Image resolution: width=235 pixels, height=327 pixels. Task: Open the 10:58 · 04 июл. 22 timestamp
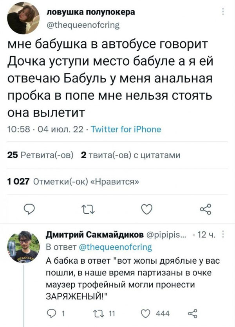45,129
